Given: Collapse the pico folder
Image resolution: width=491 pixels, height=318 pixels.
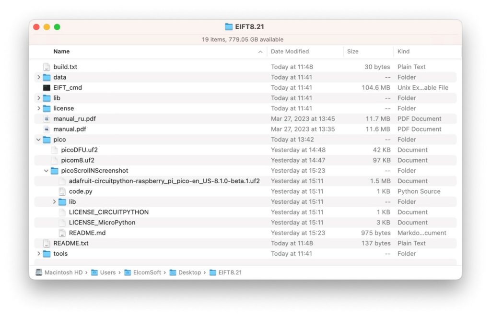Looking at the screenshot, I should tap(39, 139).
